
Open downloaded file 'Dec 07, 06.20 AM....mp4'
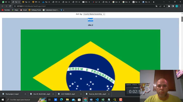[x=42, y=94]
